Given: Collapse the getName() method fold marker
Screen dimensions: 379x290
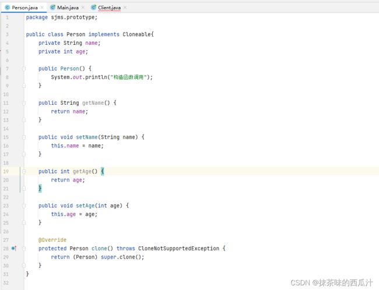Looking at the screenshot, I should (x=24, y=103).
